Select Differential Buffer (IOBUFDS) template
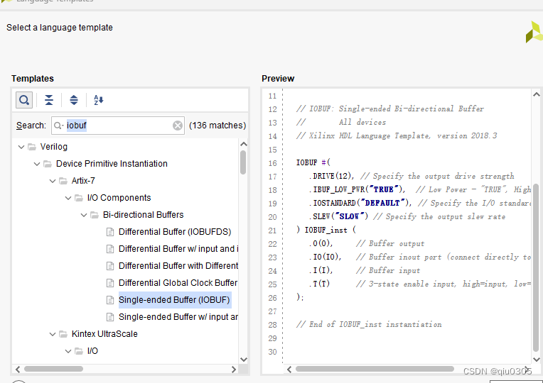 tap(175, 232)
